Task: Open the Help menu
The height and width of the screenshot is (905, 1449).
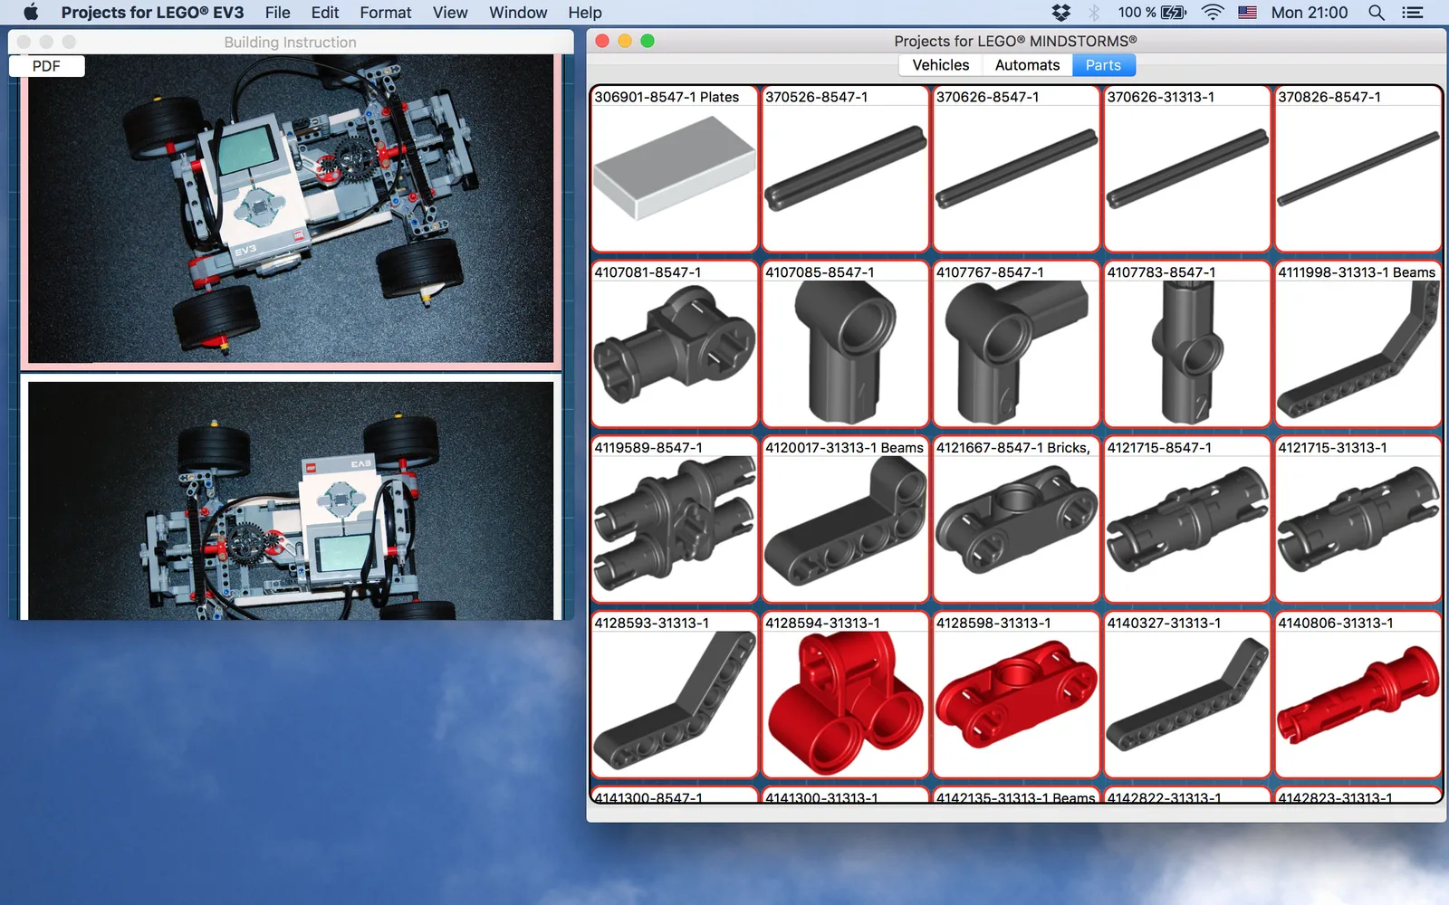Action: click(585, 13)
